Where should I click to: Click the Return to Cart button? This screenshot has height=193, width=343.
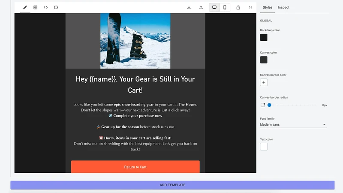point(135,167)
